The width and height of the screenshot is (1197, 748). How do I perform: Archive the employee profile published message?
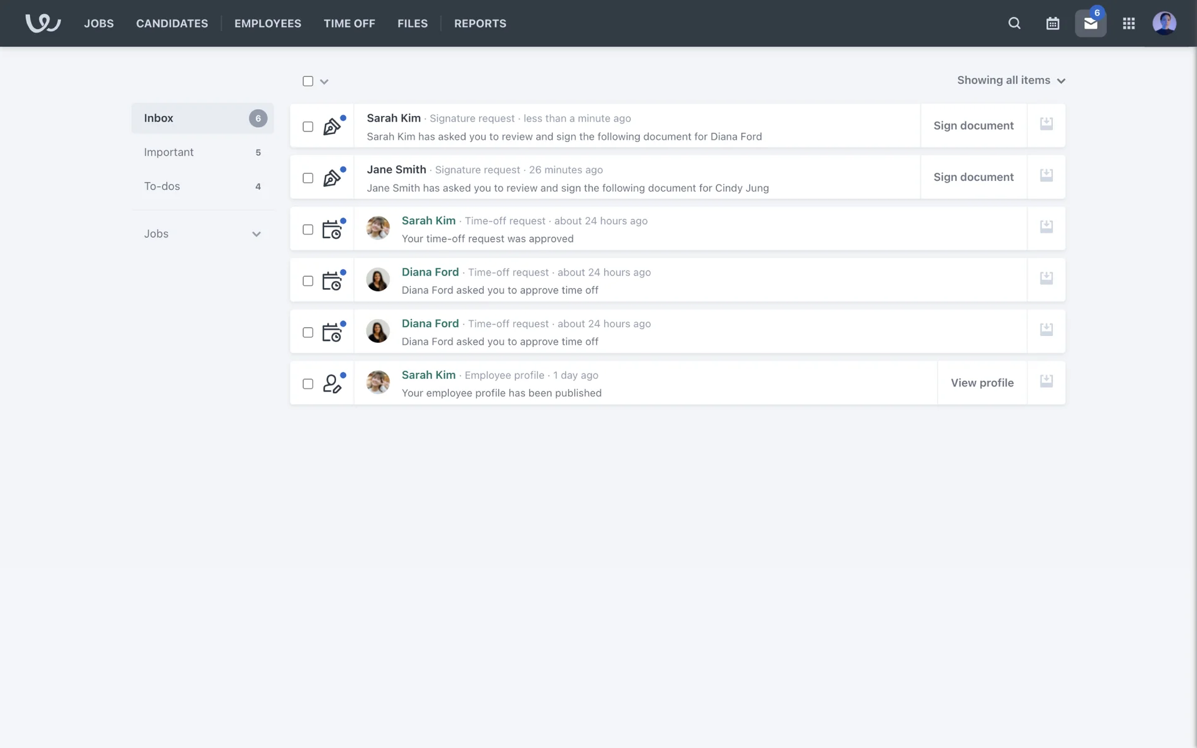[x=1046, y=381]
